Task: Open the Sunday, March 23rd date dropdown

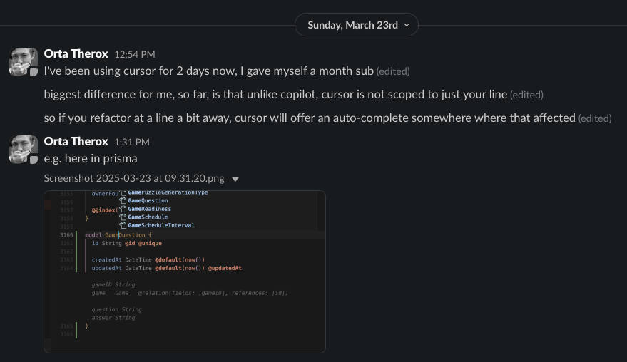Action: (356, 25)
